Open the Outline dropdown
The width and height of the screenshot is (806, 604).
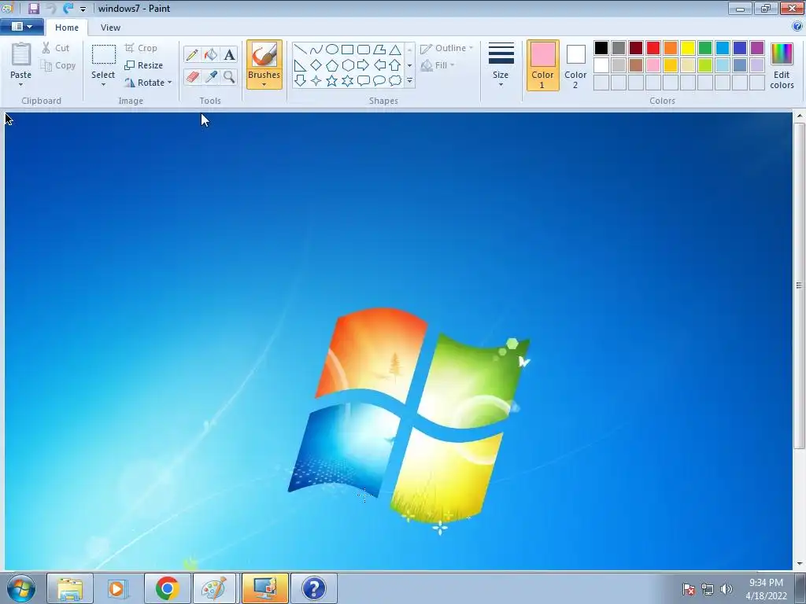(x=447, y=48)
